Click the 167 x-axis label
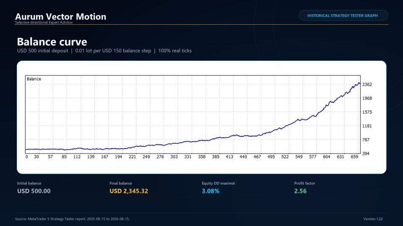 point(105,157)
